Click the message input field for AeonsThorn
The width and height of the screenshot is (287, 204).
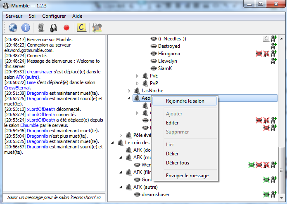[54, 197]
